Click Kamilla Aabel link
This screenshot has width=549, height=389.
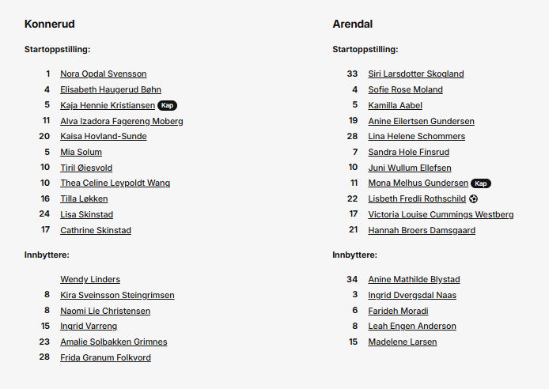395,105
